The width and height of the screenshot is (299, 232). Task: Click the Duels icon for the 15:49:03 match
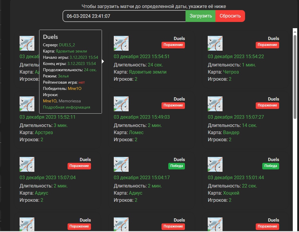121,104
